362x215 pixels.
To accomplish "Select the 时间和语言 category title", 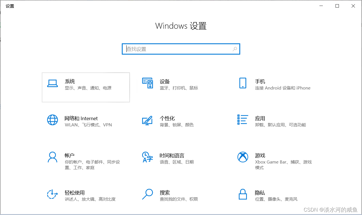I will [x=172, y=155].
